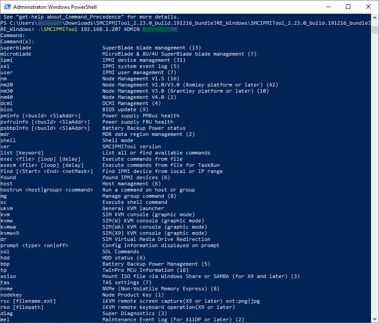Click the 'nm20' command text
This screenshot has height=323, width=379.
coord(7,85)
